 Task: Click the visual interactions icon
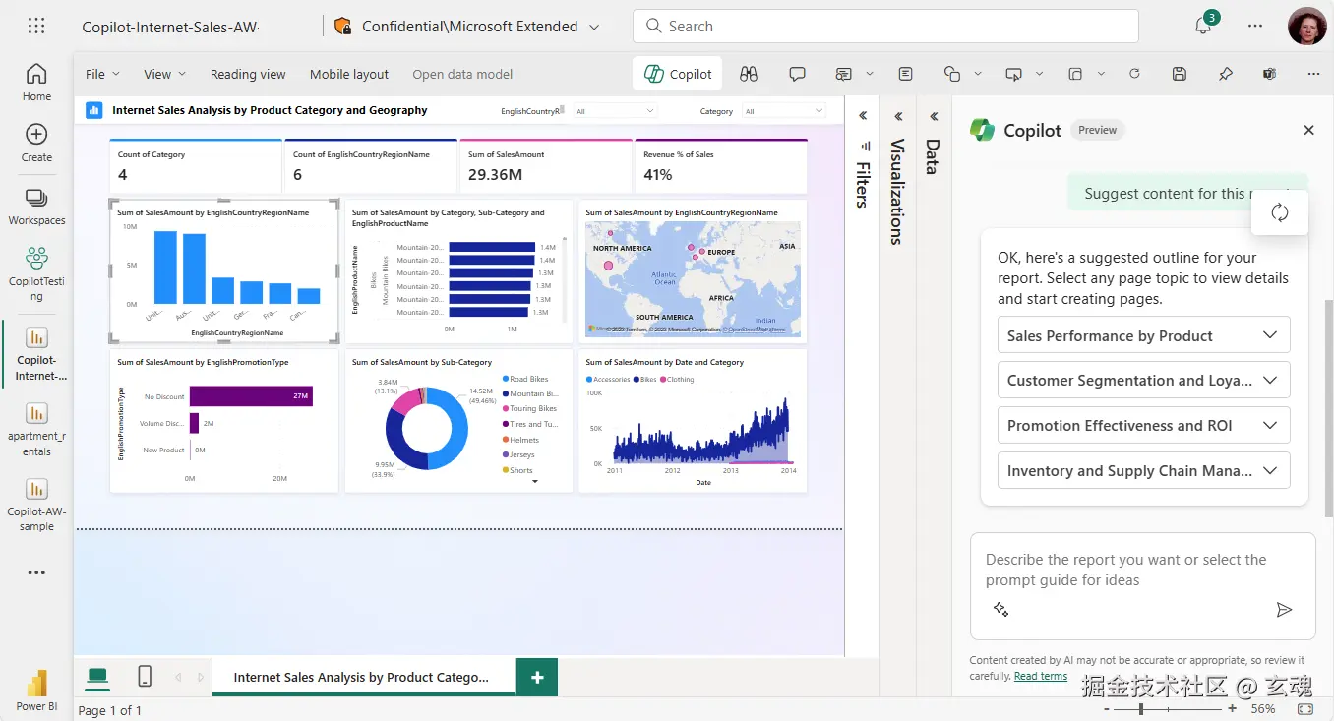coord(1075,74)
